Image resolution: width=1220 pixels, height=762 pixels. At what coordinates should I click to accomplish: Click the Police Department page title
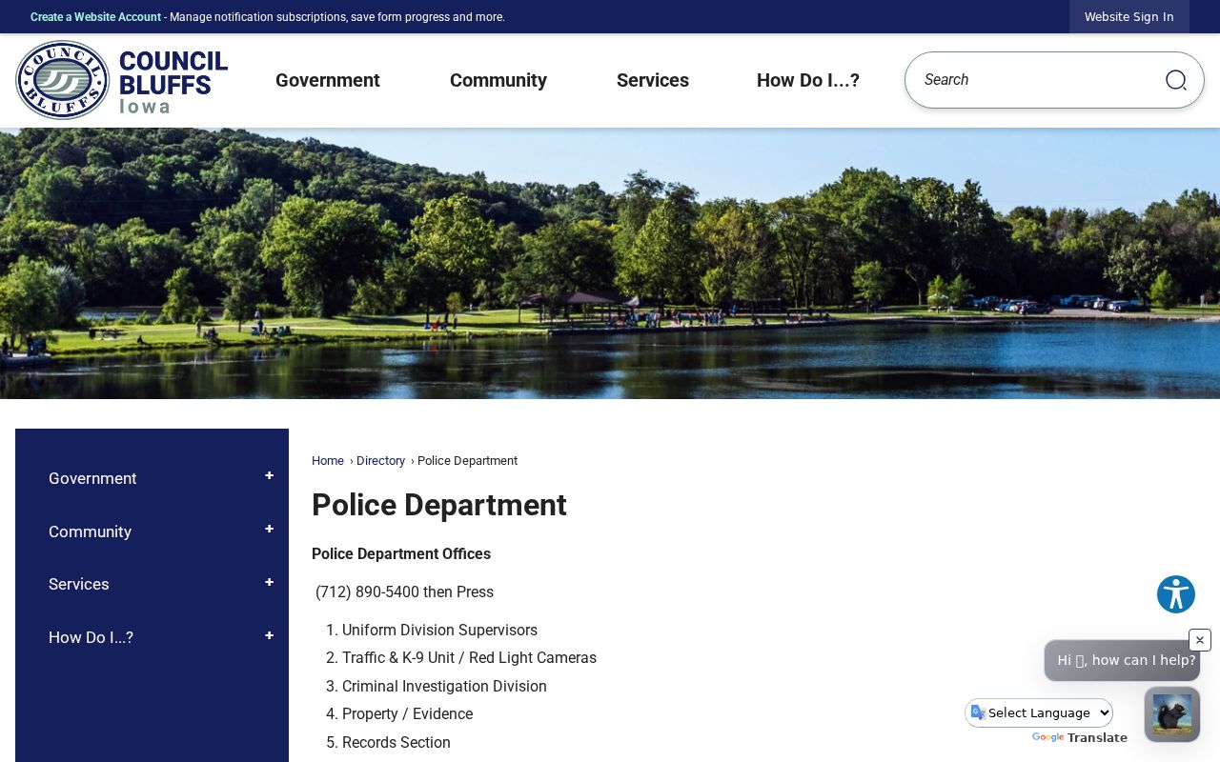click(x=439, y=505)
